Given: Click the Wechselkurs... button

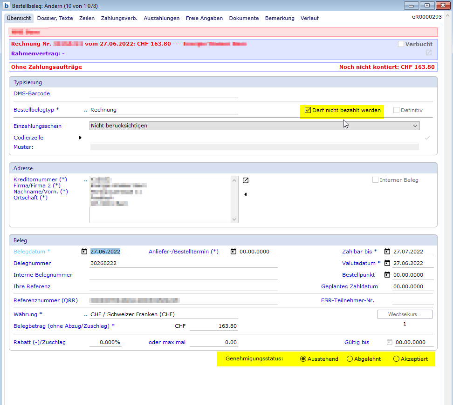Looking at the screenshot, I should (405, 314).
